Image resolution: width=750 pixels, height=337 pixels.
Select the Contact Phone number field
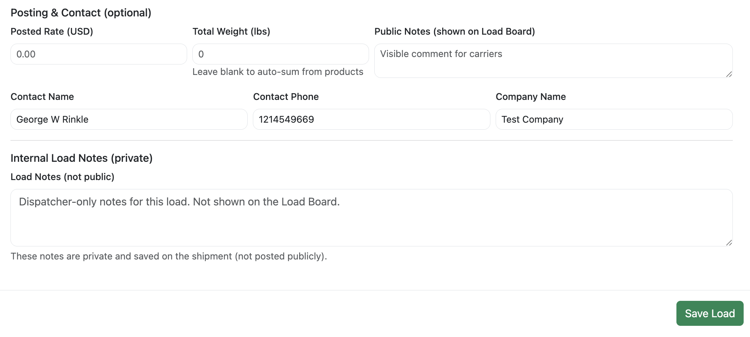tap(371, 119)
